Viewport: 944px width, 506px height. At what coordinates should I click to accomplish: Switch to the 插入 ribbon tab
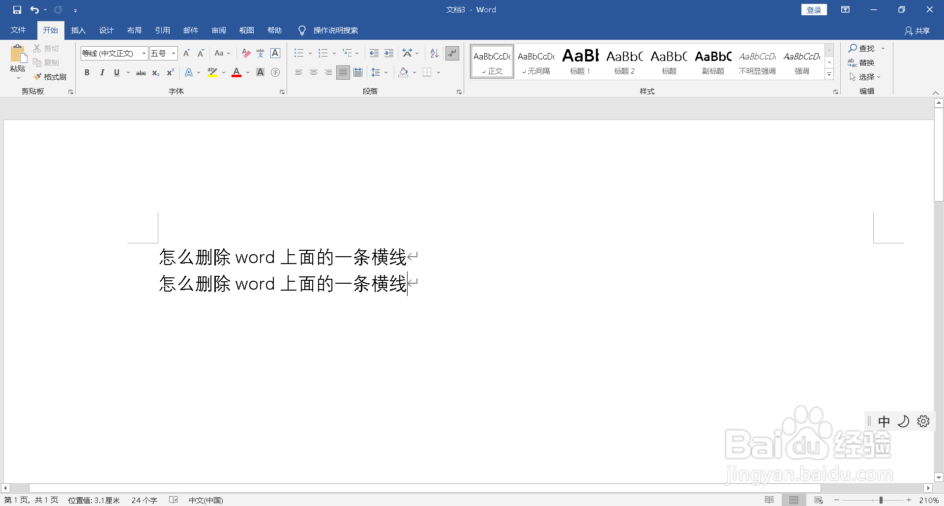click(78, 30)
